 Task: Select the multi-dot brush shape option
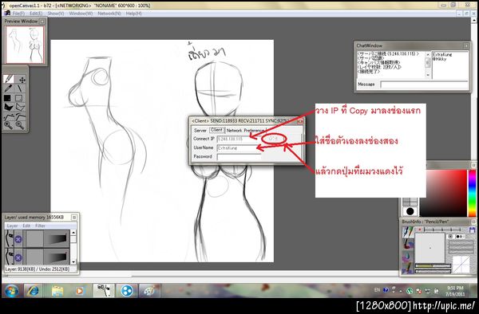click(460, 237)
